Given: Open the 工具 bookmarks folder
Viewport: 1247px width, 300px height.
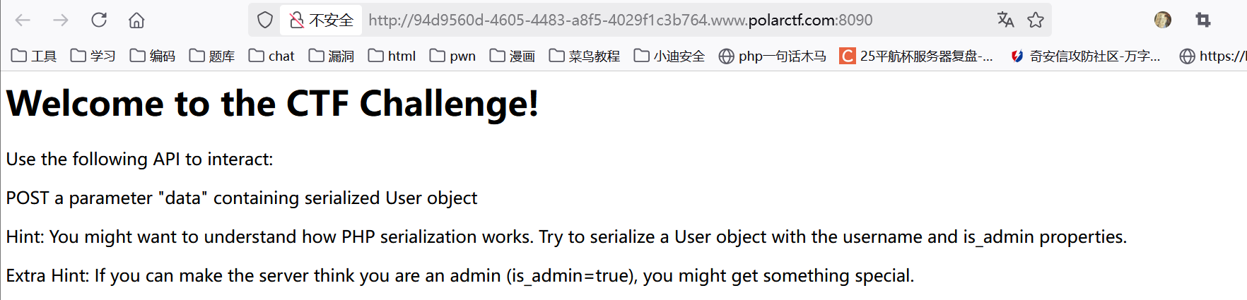Looking at the screenshot, I should pyautogui.click(x=34, y=56).
